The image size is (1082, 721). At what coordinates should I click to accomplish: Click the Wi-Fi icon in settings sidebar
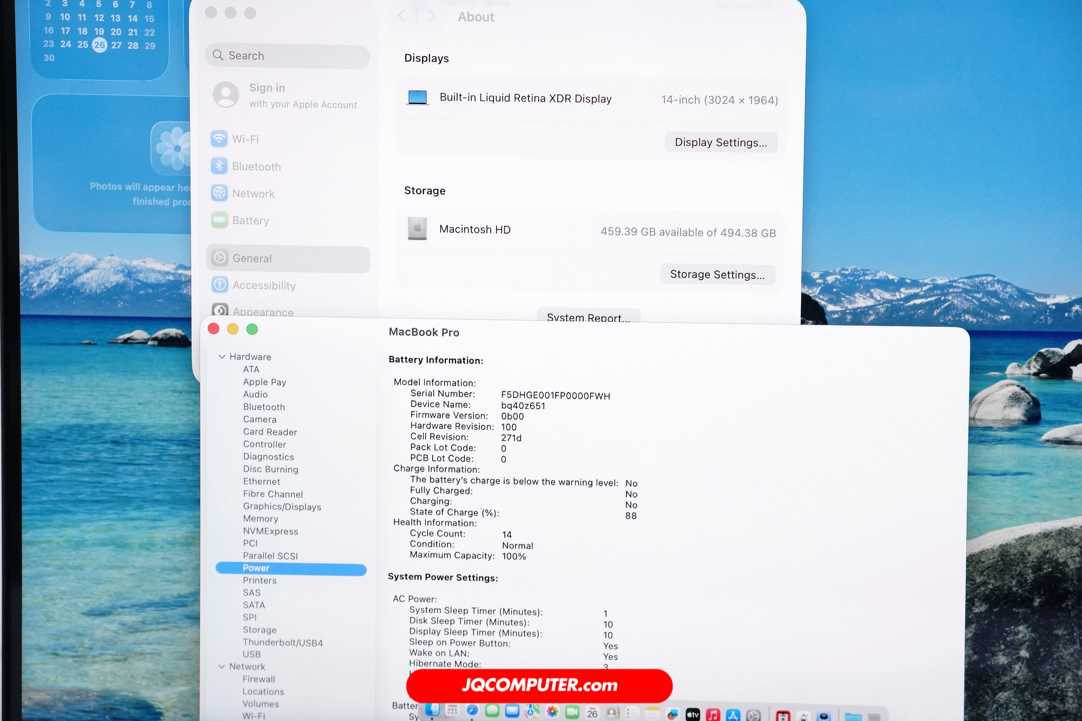tap(219, 139)
